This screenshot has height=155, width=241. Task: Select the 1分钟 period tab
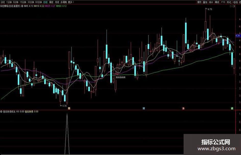(9, 2)
